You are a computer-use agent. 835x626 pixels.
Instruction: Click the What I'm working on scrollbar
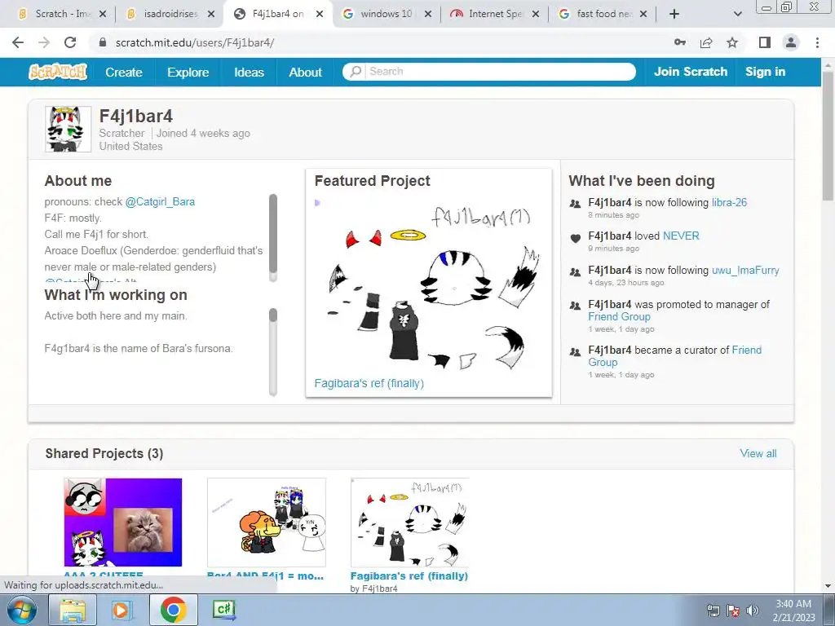(273, 352)
